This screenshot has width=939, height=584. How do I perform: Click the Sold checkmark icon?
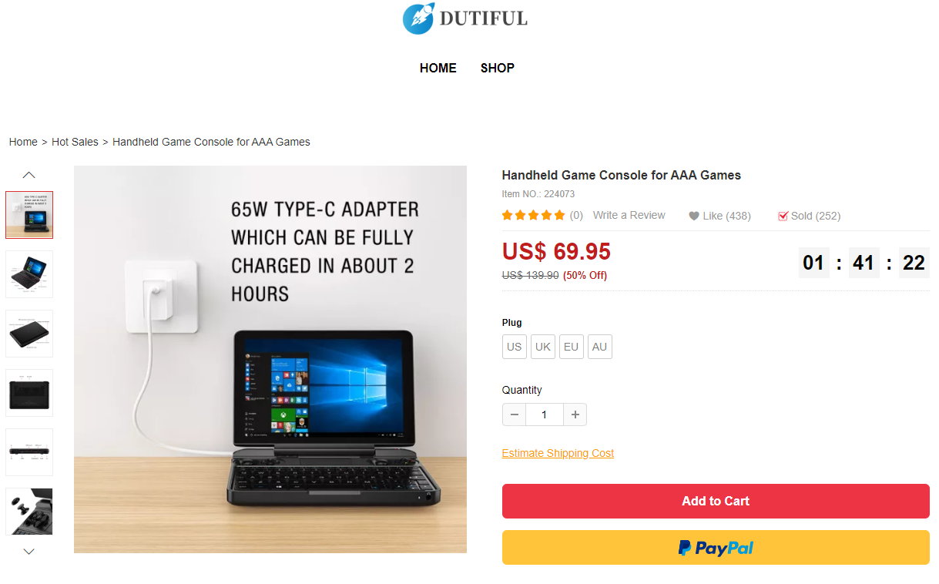783,216
